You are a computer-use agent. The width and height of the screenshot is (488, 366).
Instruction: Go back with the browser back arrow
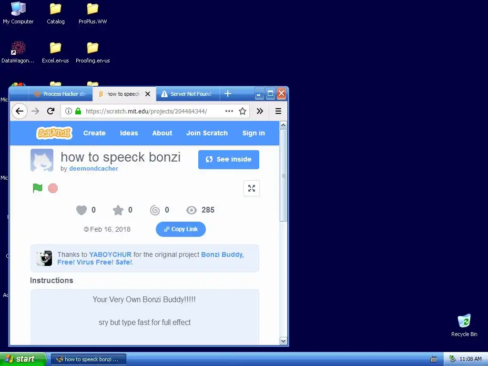pos(19,111)
